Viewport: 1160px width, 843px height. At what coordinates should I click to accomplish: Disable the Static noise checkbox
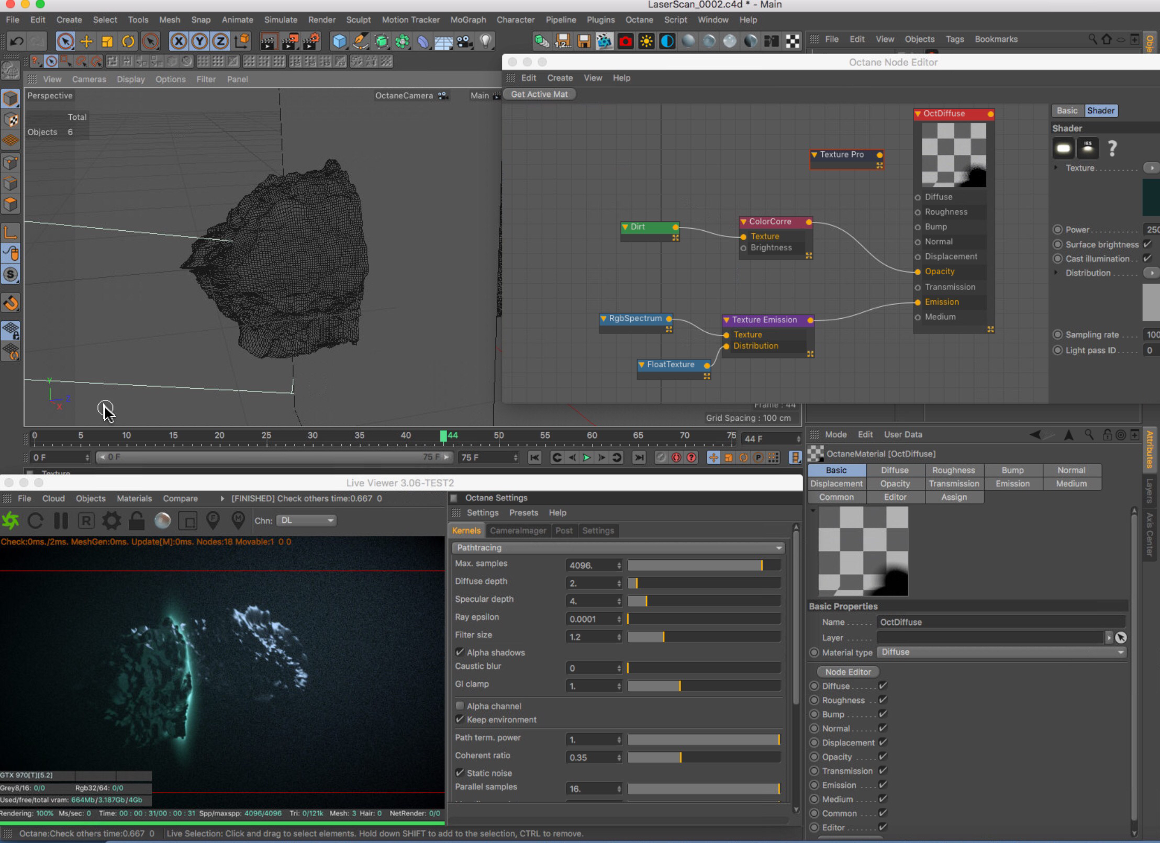(x=460, y=773)
